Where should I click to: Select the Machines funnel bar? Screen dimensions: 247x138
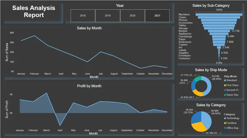[x=219, y=15]
